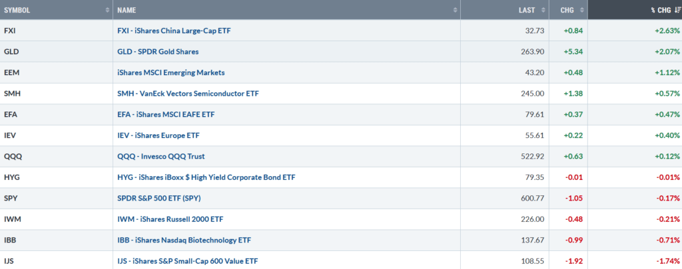This screenshot has width=682, height=269.
Task: Click the NAME column sort arrows icon
Action: tap(455, 10)
